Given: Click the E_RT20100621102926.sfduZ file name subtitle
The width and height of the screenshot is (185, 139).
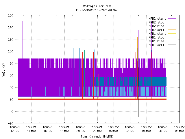Looking at the screenshot, I should tap(97, 10).
